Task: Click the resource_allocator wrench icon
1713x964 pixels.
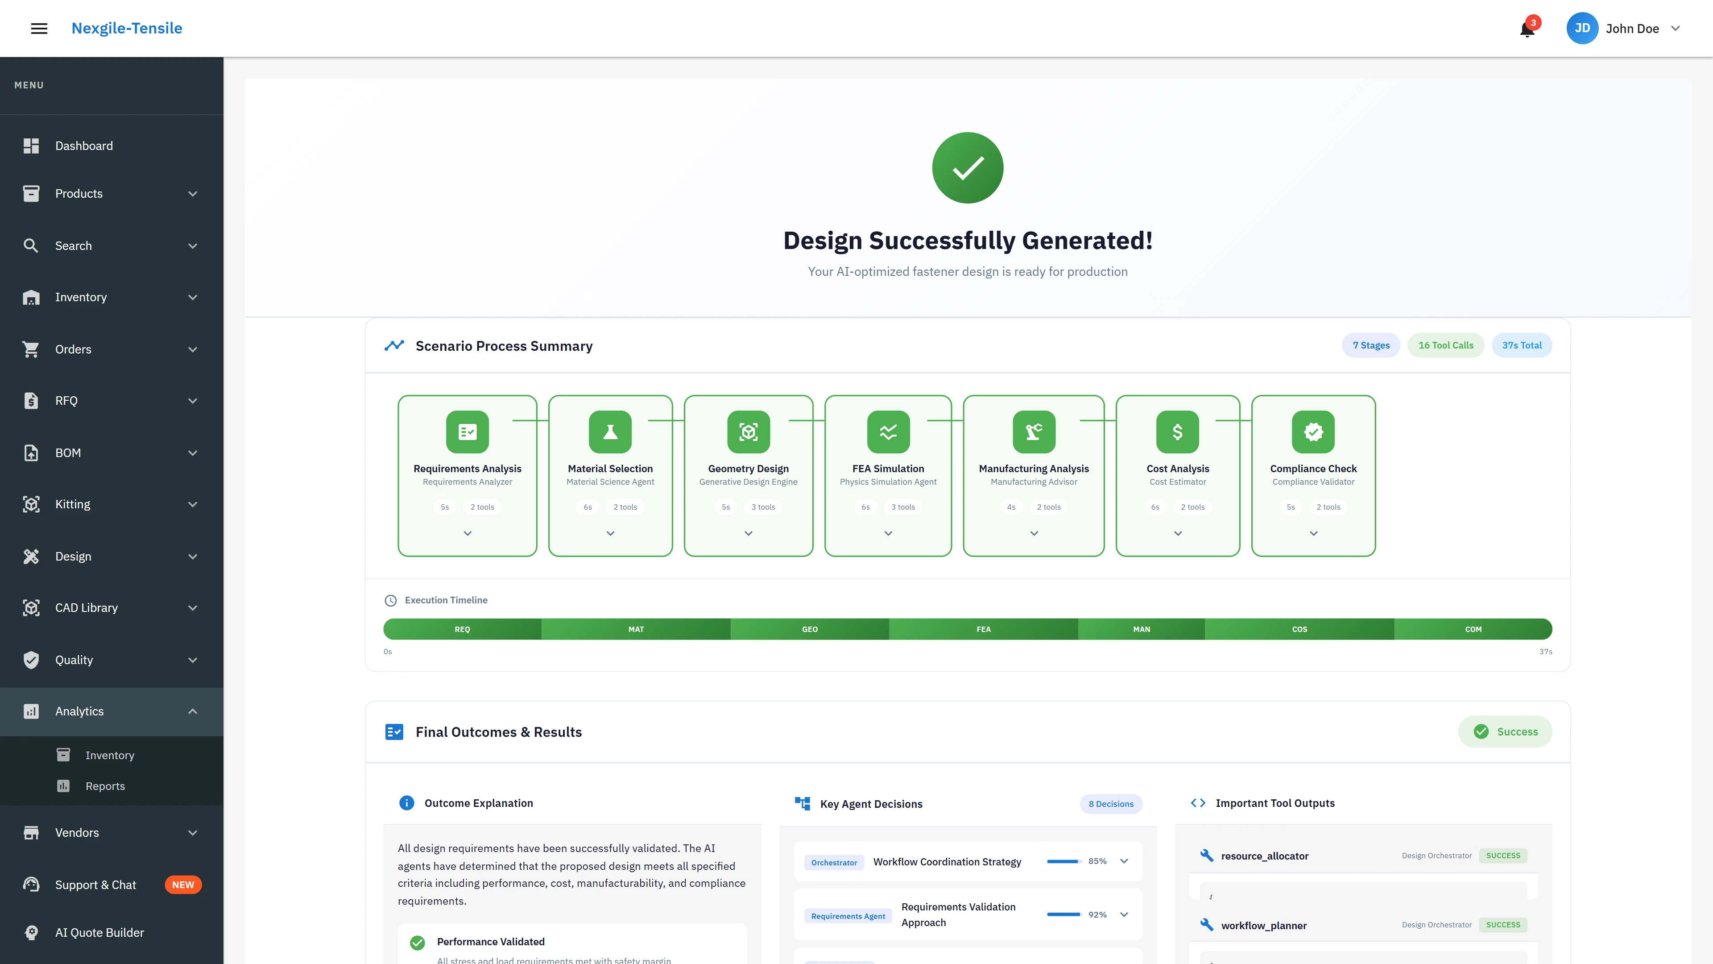Action: [x=1206, y=856]
